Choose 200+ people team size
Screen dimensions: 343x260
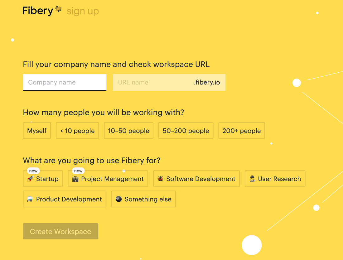pos(242,131)
